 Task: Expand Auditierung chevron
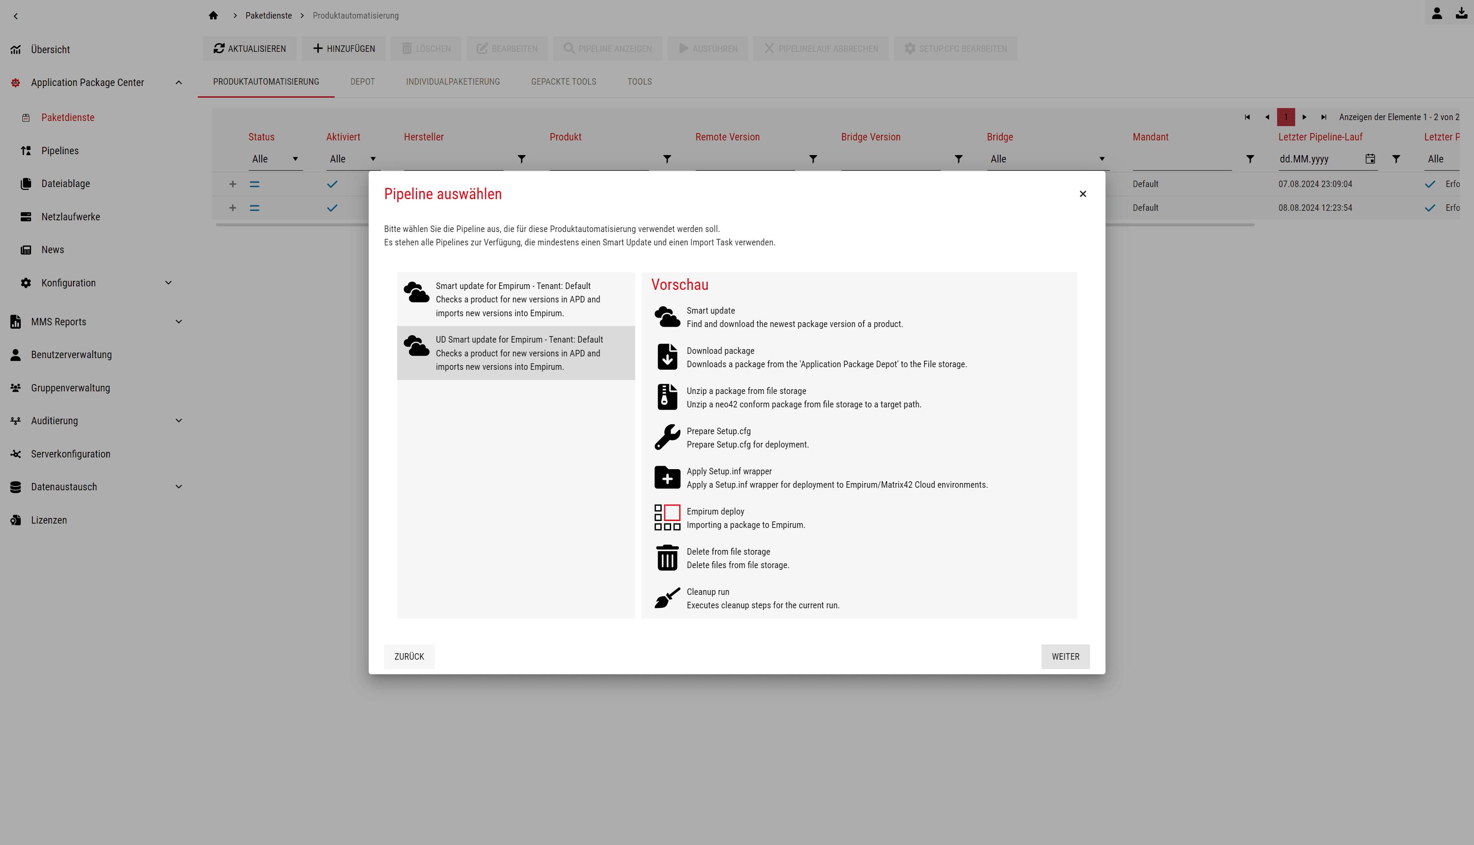(x=179, y=421)
